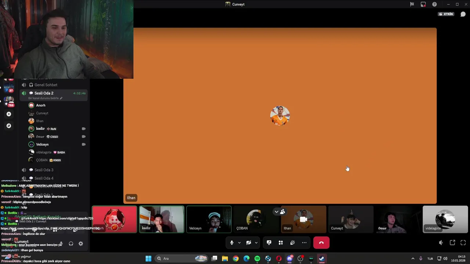This screenshot has width=470, height=264.
Task: Disconnect with the red hang-up button
Action: 321,243
